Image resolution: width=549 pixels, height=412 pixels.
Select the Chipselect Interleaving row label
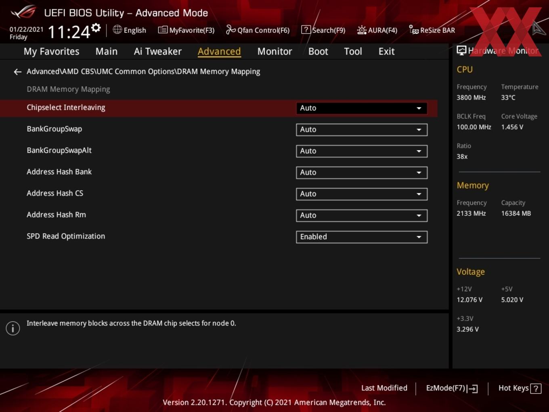pyautogui.click(x=66, y=107)
